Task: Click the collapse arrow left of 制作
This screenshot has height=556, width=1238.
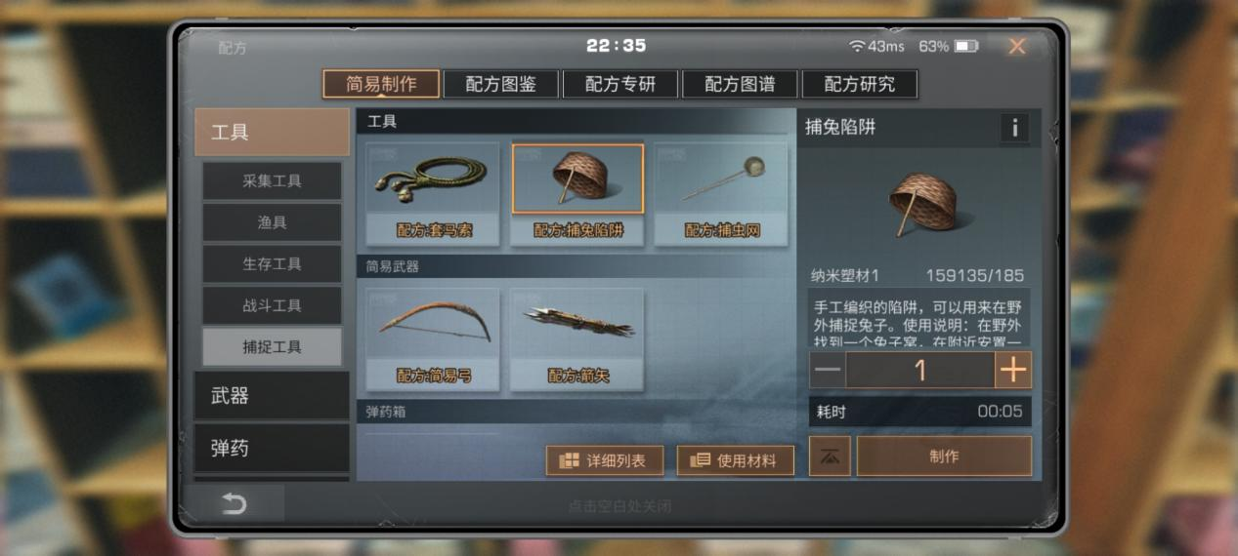Action: (830, 457)
